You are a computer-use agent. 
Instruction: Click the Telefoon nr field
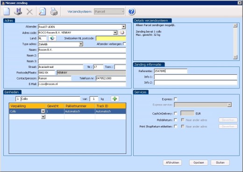111,78
